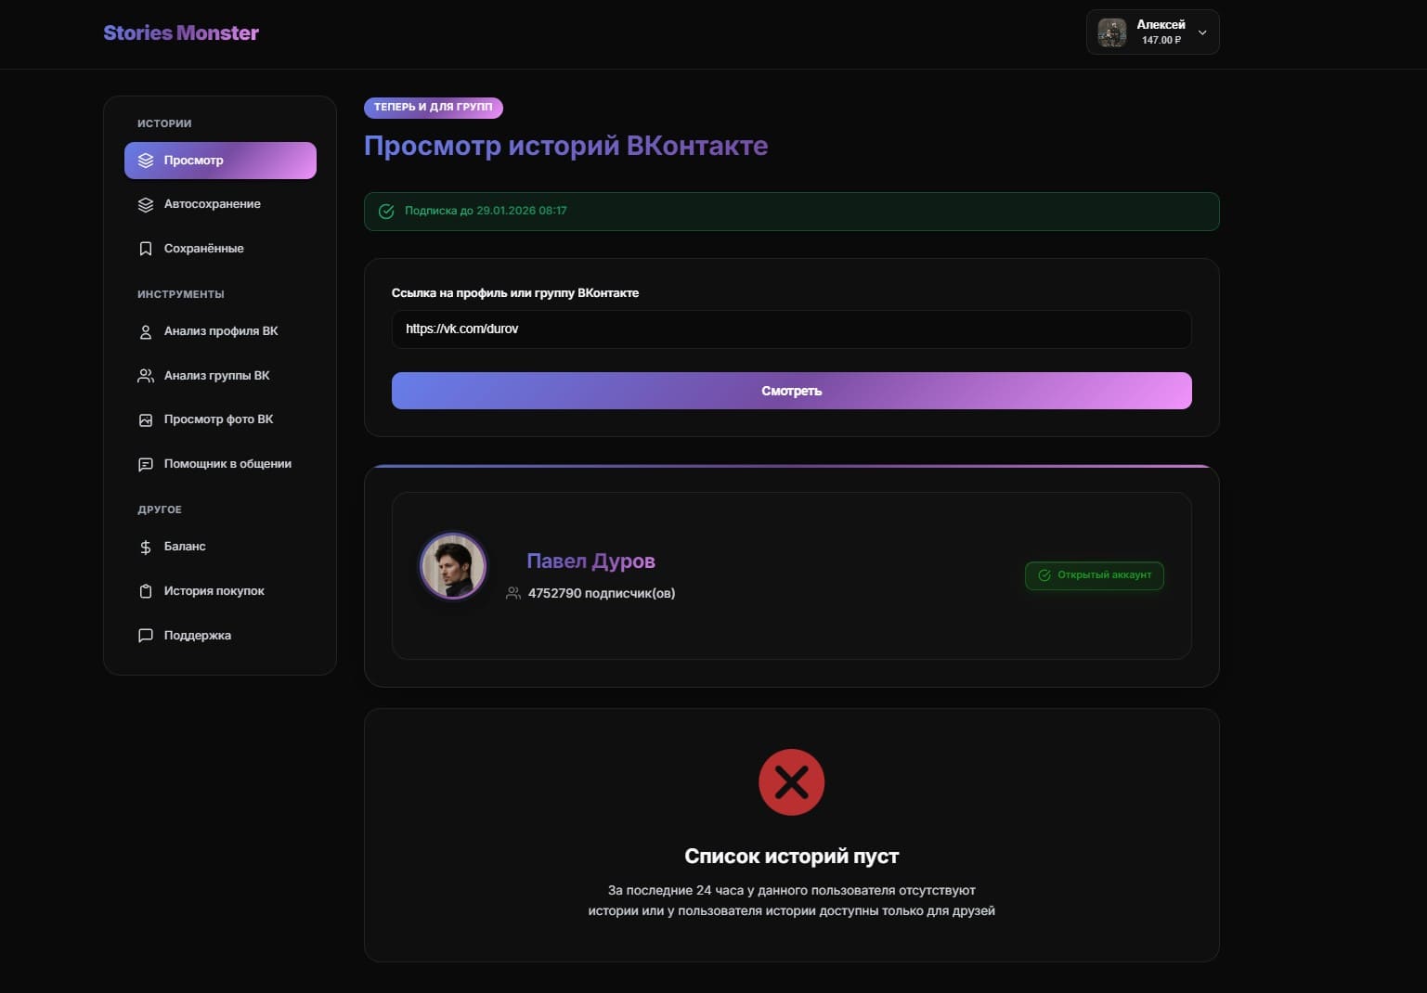Open the Сохранённые menu item
The width and height of the screenshot is (1427, 993).
(203, 249)
